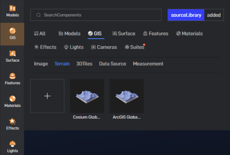Open the Features sidebar panel
Image resolution: width=230 pixels, height=155 pixels.
coord(12,79)
